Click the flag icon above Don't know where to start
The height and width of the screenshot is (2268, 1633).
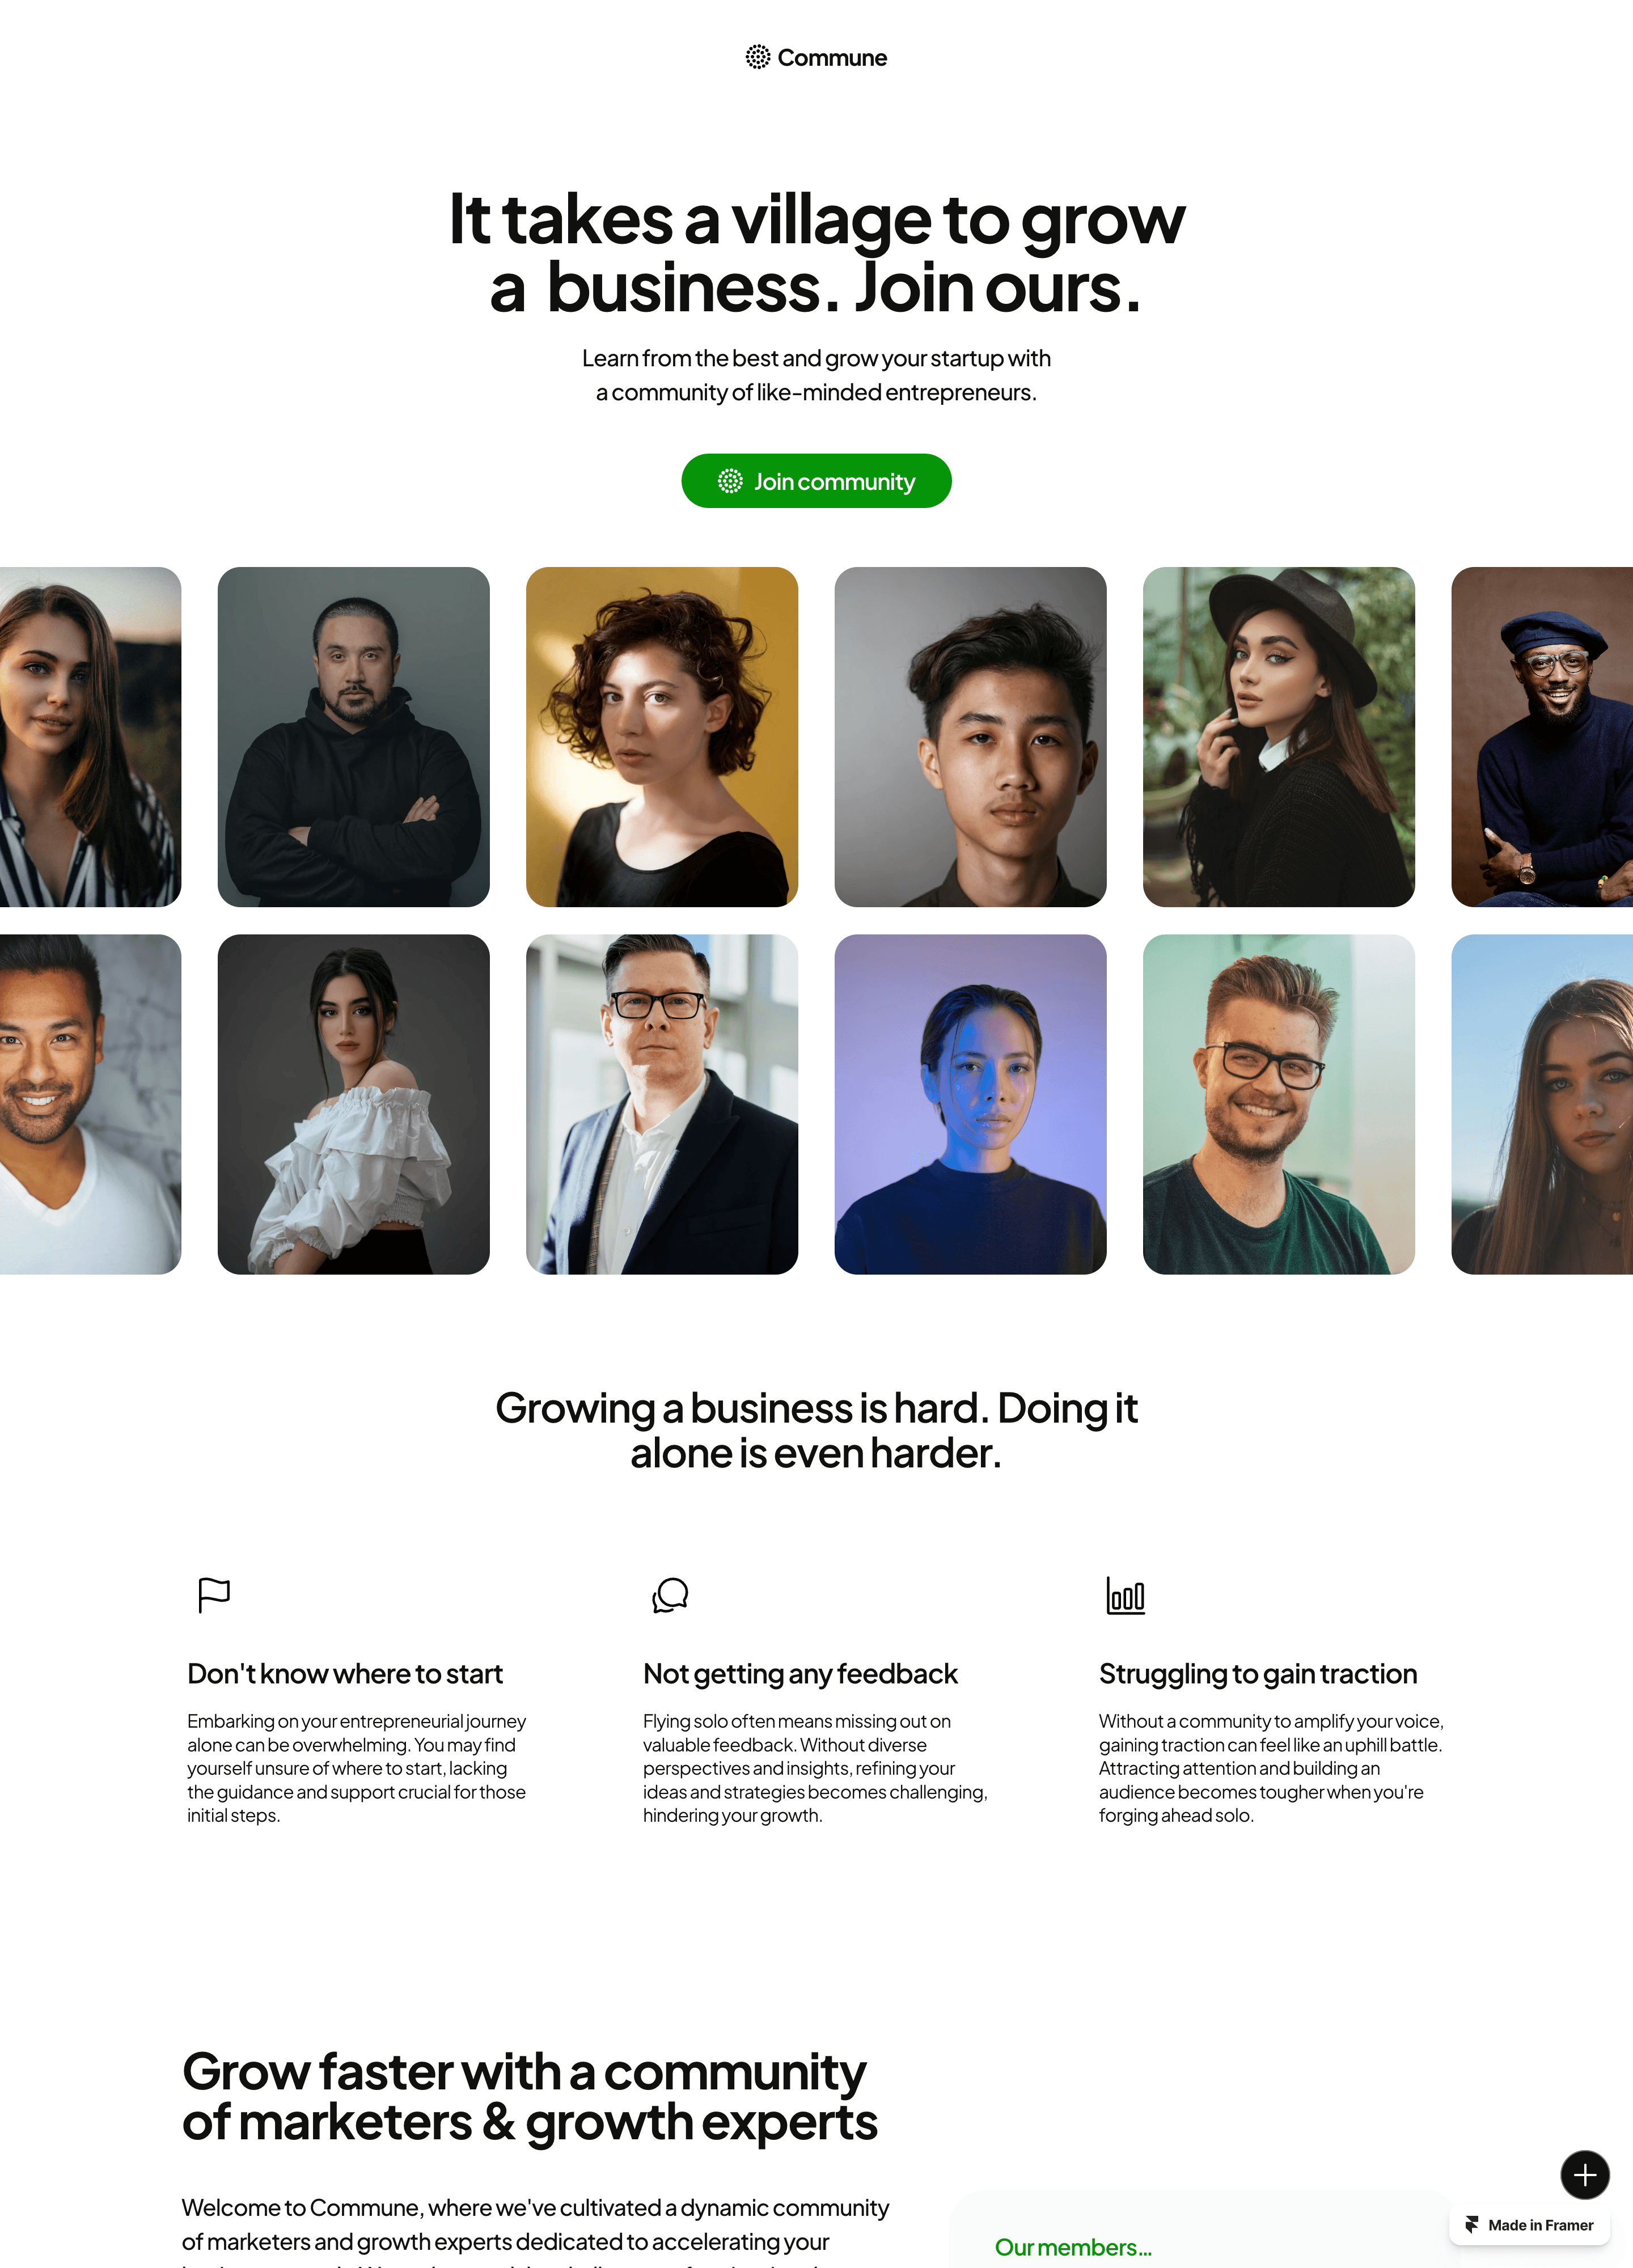214,1595
